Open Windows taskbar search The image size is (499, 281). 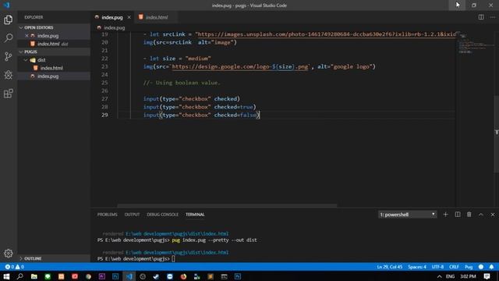point(19,276)
